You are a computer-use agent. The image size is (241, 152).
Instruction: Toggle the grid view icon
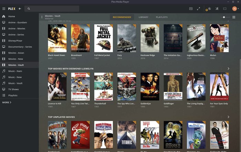[x=234, y=17]
